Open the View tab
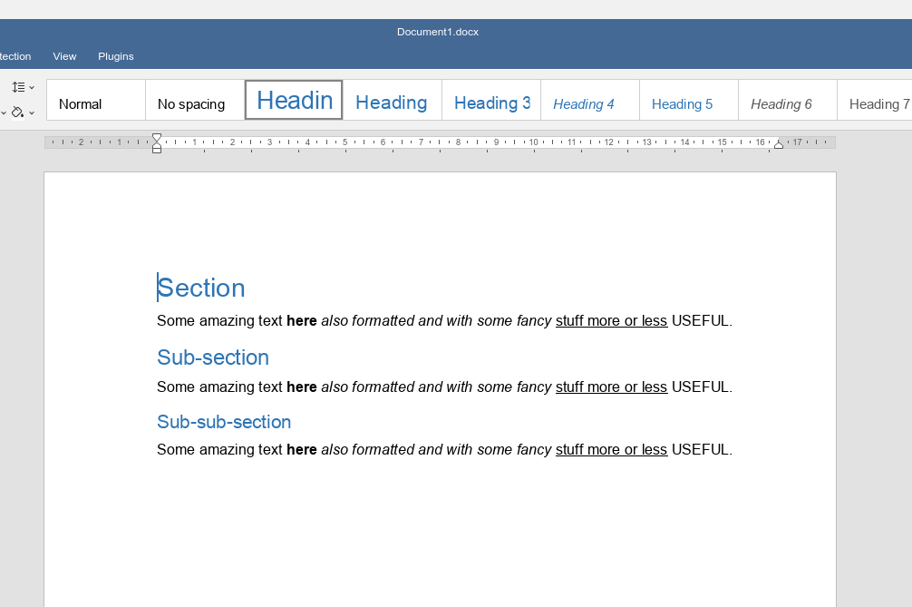The height and width of the screenshot is (607, 912). click(x=64, y=56)
